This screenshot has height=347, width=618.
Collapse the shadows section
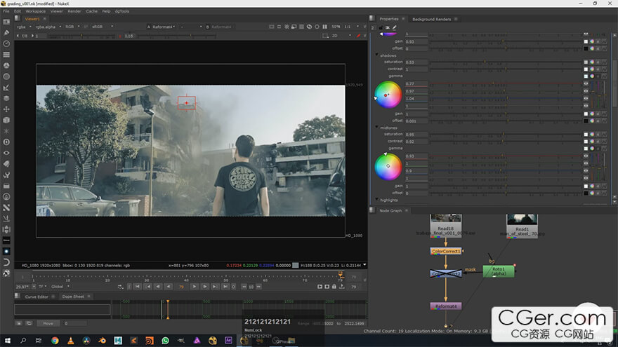[377, 55]
